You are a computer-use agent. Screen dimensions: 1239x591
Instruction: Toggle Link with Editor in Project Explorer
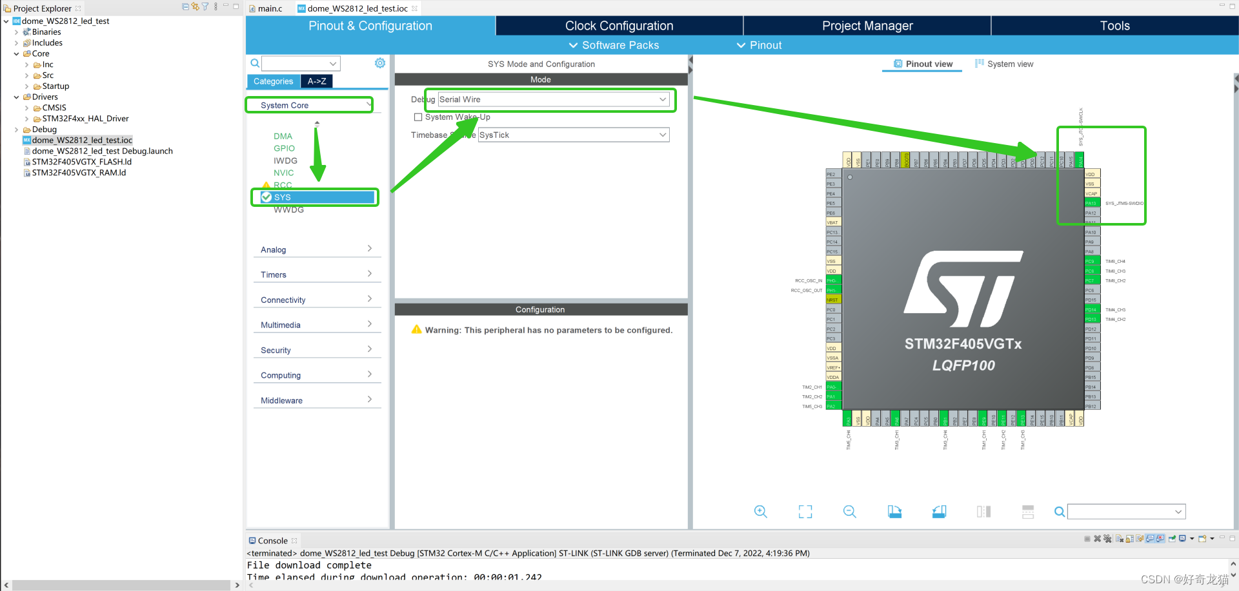(x=195, y=6)
